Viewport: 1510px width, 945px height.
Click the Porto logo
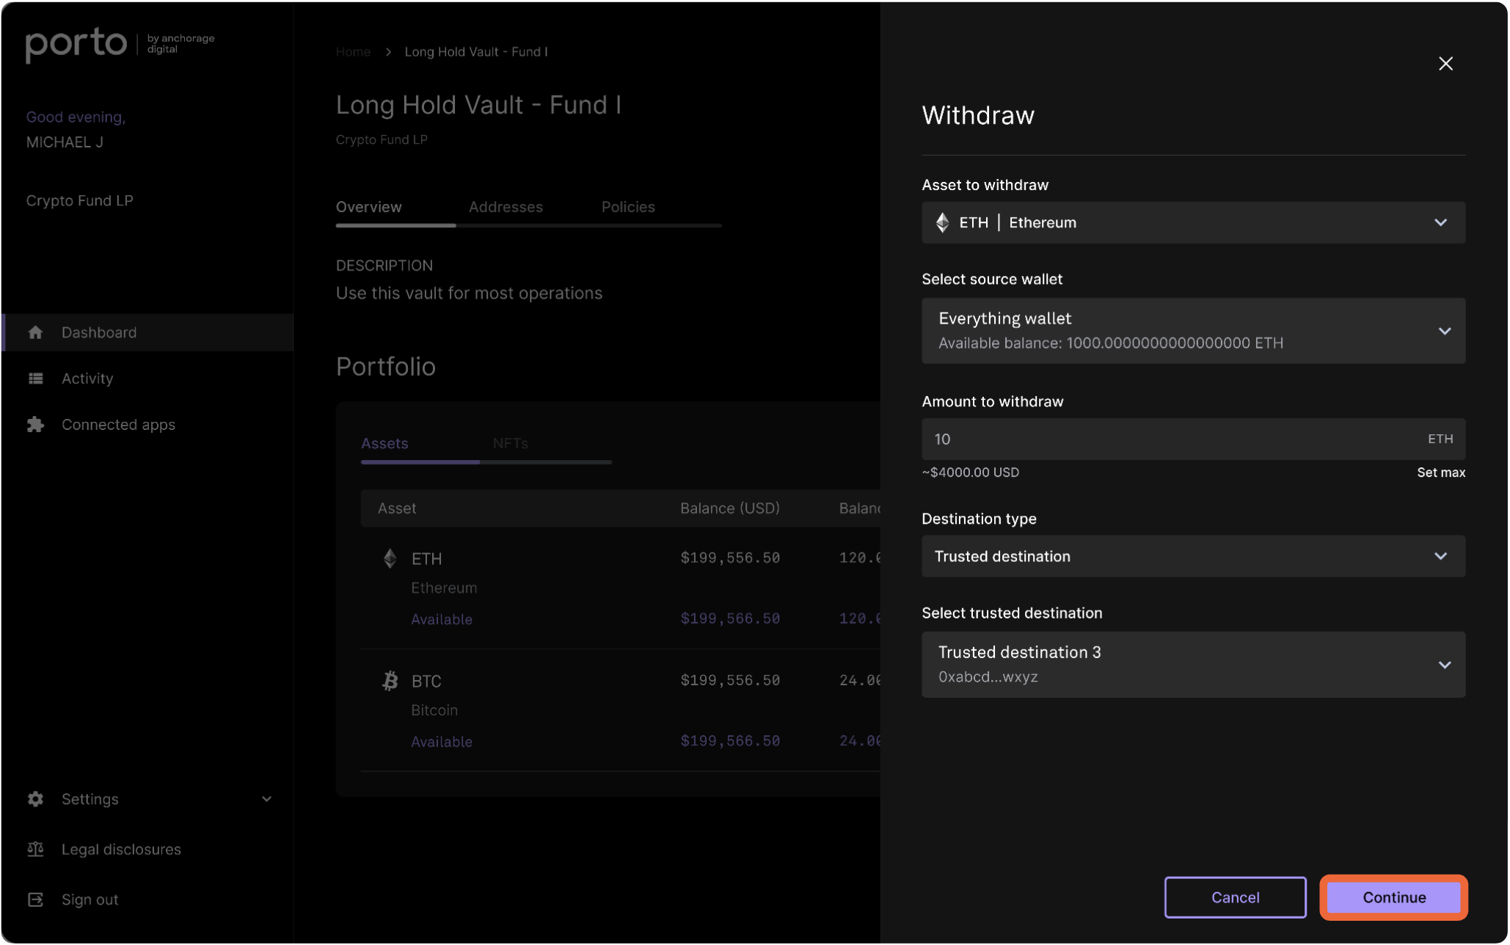coord(76,45)
